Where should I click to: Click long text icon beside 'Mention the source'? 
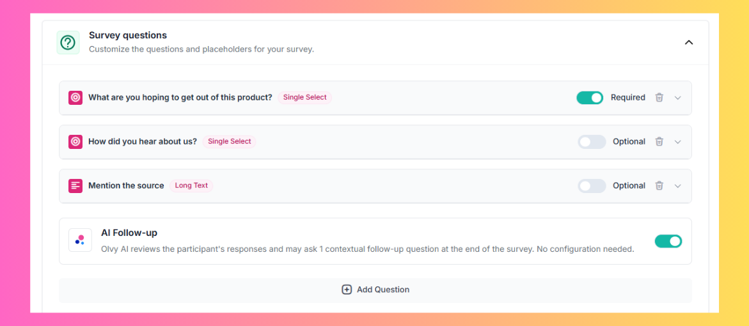coord(75,185)
